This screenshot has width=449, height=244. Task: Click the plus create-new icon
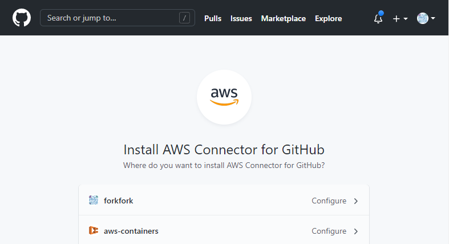(397, 19)
